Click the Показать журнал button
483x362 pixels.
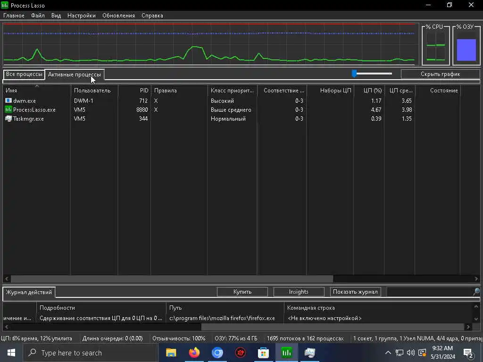coord(355,291)
